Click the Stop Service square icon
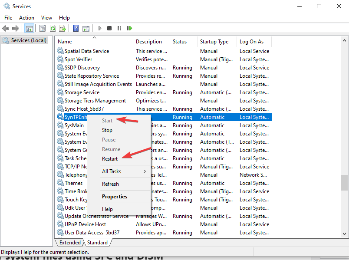The image size is (349, 260). [x=109, y=28]
